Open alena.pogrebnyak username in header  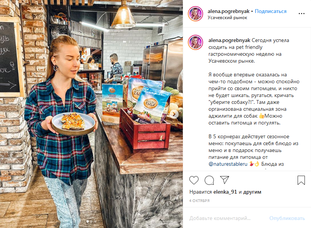228,11
